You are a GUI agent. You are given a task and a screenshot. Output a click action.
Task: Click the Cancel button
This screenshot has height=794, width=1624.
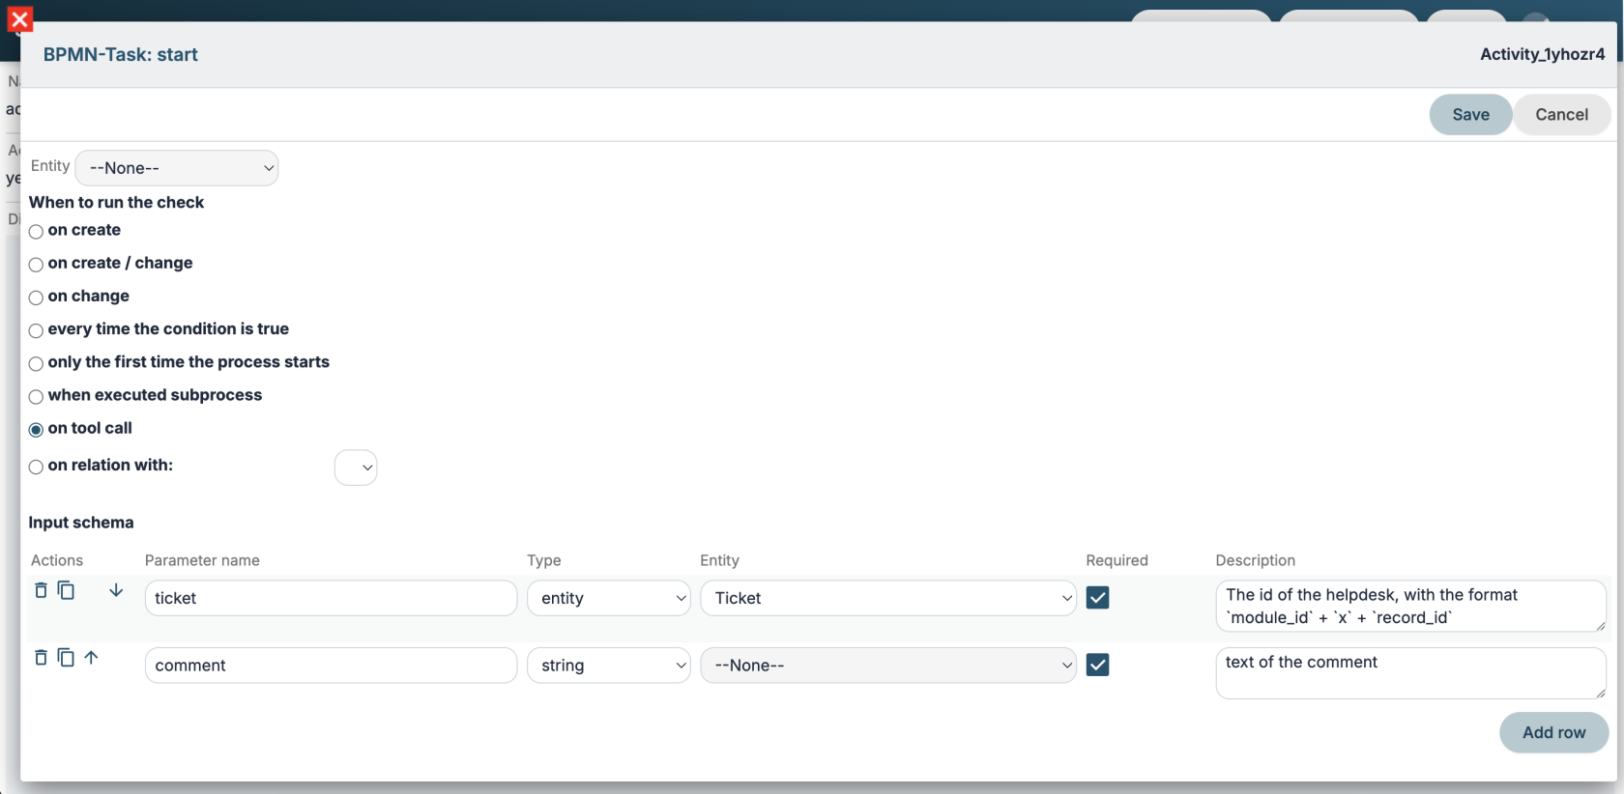click(x=1561, y=115)
